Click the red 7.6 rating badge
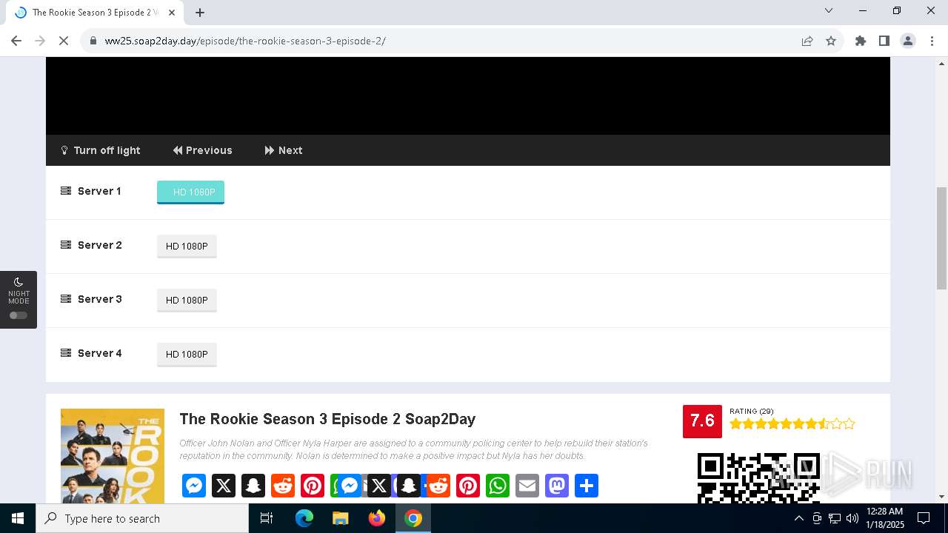This screenshot has width=948, height=533. click(x=702, y=421)
